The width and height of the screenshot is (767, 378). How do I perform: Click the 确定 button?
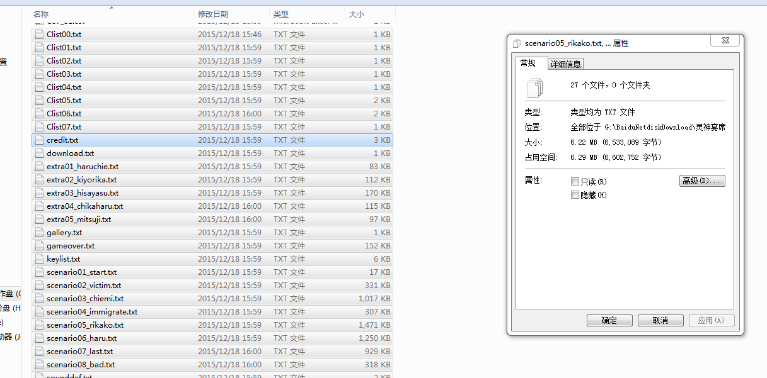click(x=609, y=321)
